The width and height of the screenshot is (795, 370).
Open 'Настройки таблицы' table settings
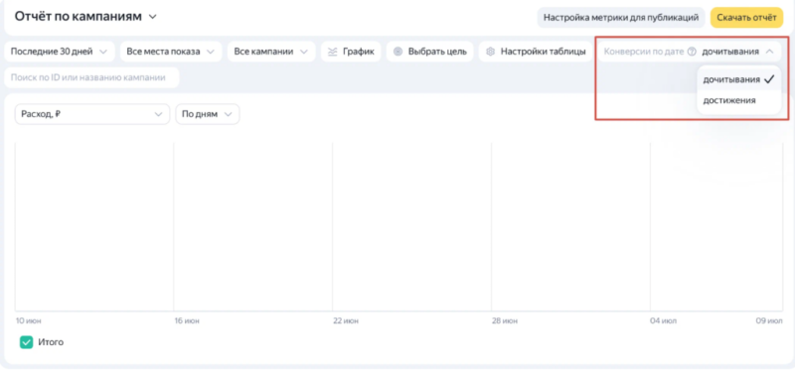point(536,52)
